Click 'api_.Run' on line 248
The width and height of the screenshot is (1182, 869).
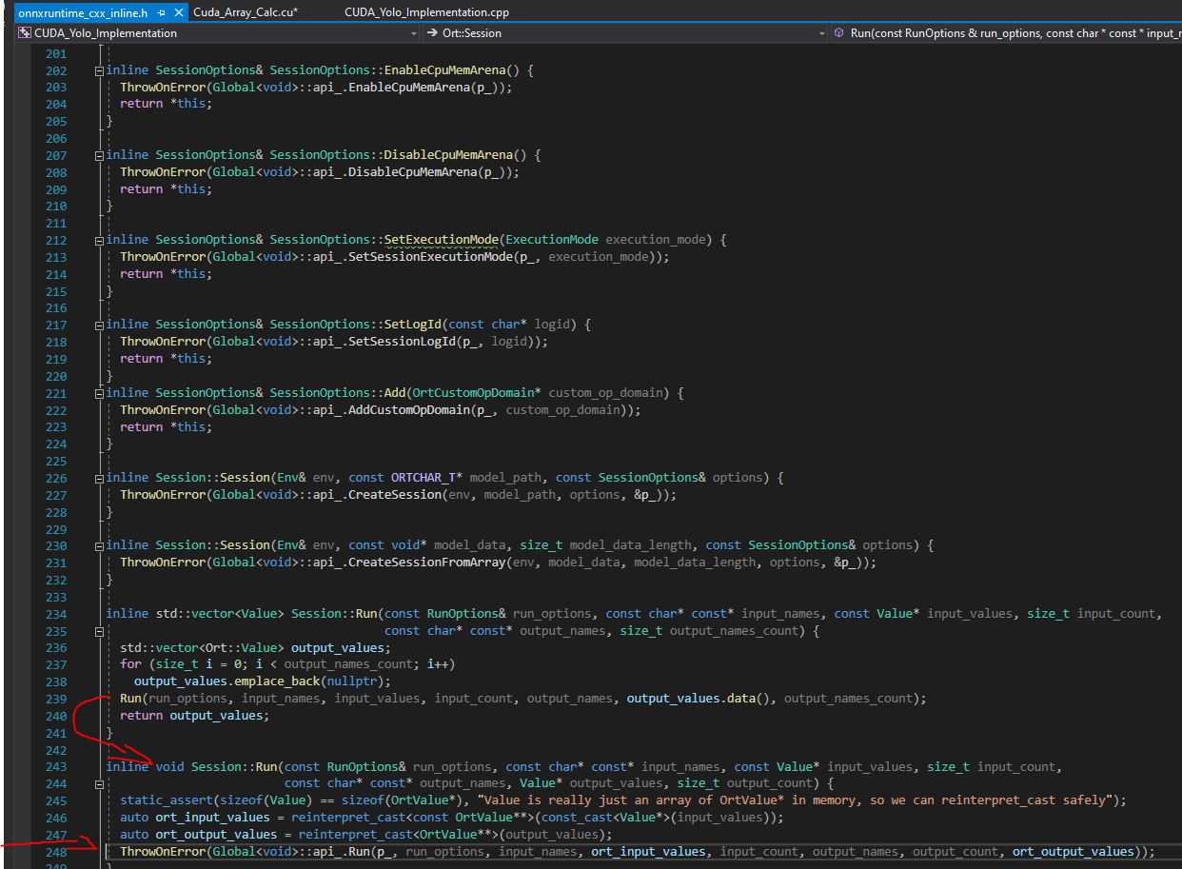[x=341, y=852]
